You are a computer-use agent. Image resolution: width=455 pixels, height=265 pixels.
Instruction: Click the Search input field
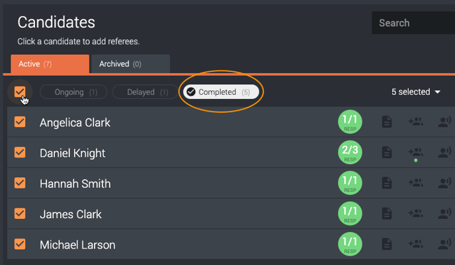tap(413, 23)
